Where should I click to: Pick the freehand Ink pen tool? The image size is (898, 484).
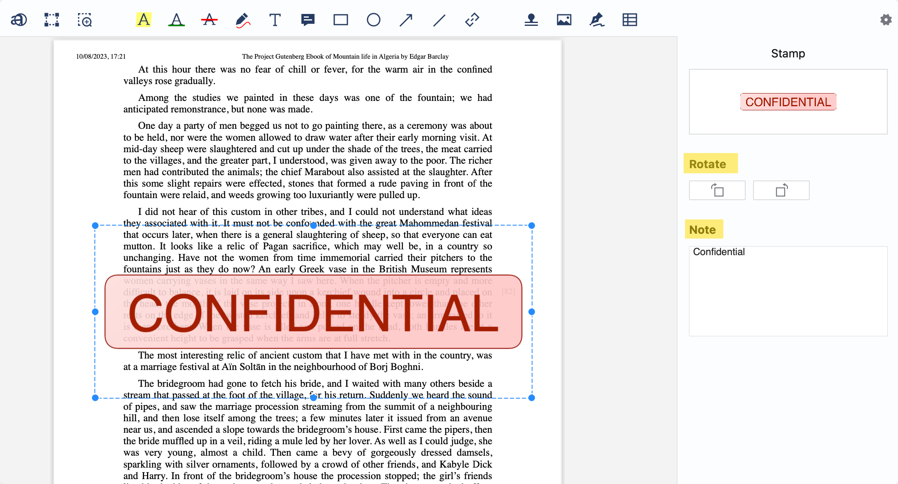coord(242,20)
